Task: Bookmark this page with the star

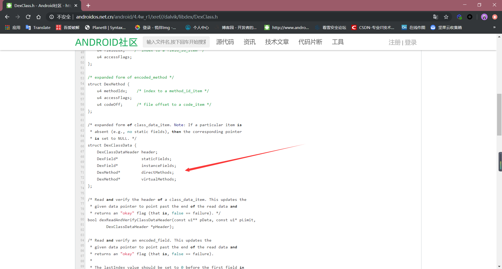Action: coord(446,17)
